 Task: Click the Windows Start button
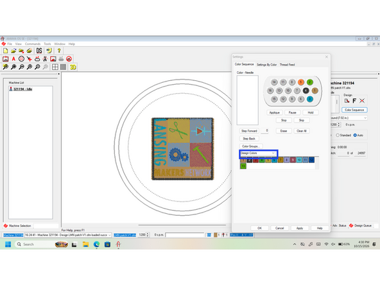pyautogui.click(x=8, y=245)
